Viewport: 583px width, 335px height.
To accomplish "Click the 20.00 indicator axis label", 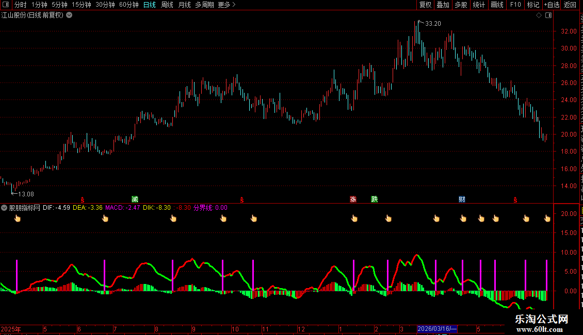I will (x=569, y=213).
